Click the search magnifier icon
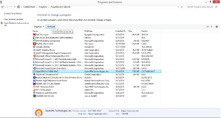The height and width of the screenshot is (118, 221). [216, 7]
